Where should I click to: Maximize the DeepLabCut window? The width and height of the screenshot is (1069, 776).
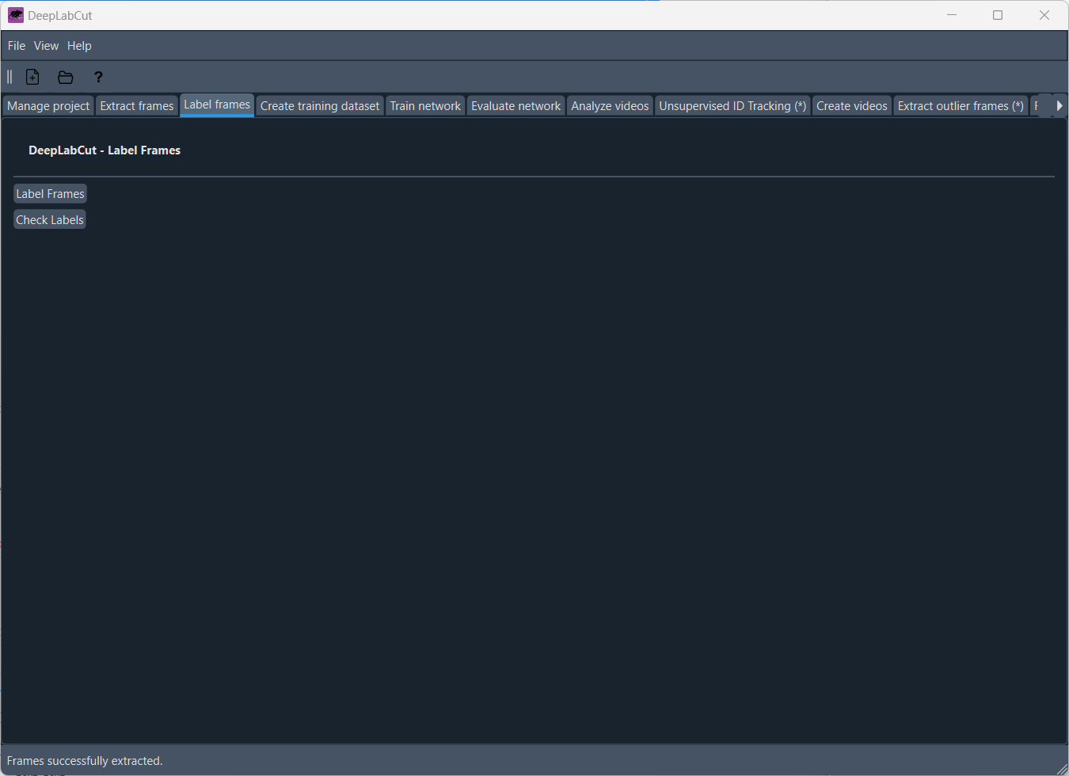[x=998, y=15]
